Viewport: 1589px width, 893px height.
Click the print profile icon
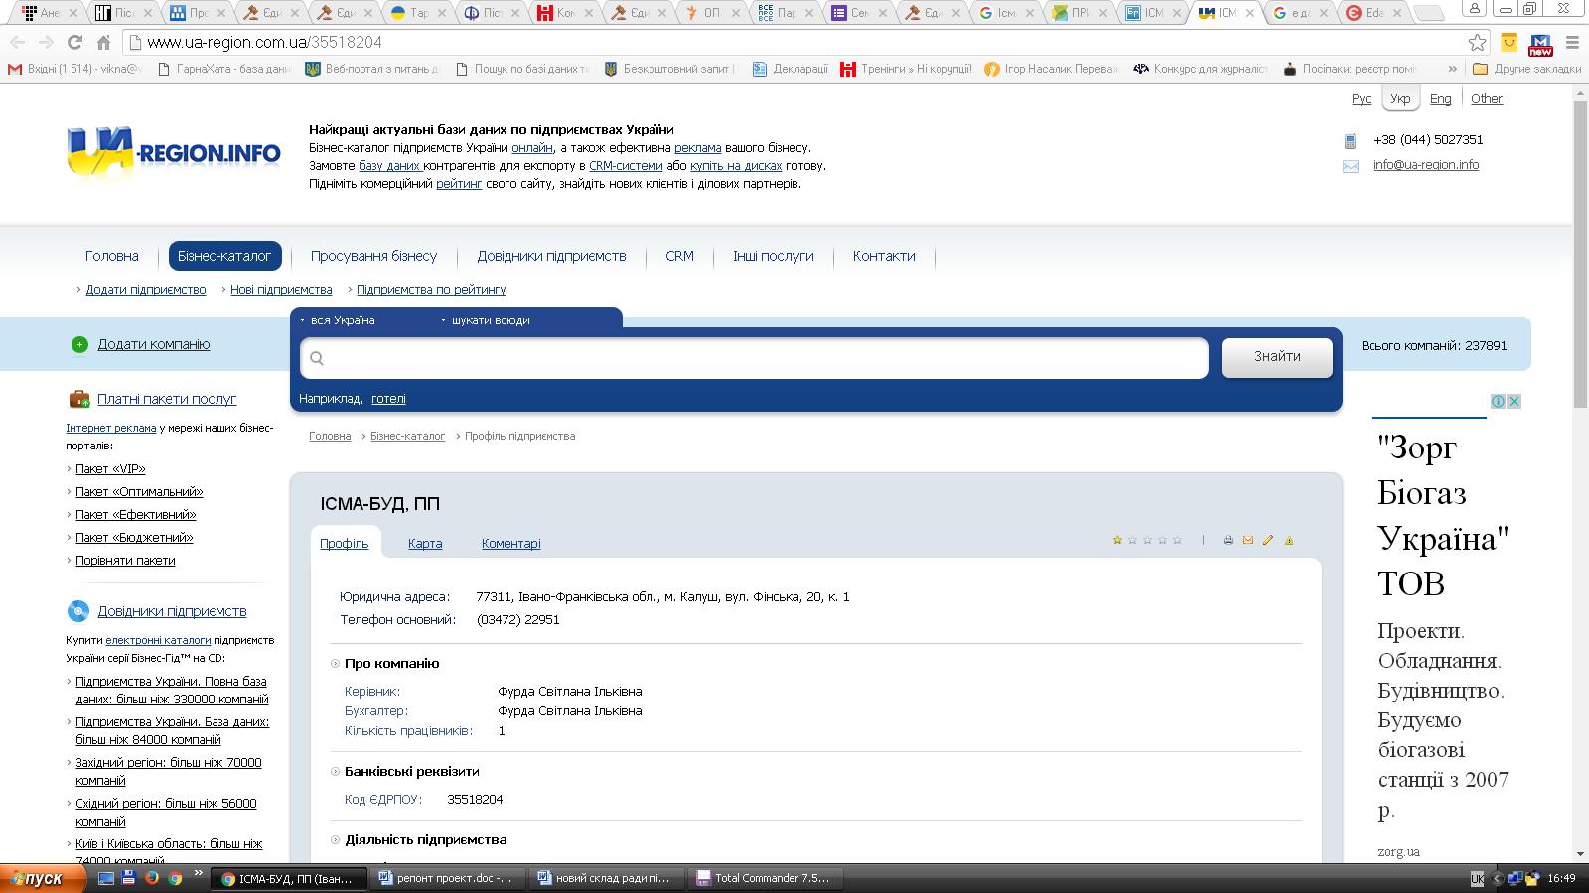point(1228,540)
